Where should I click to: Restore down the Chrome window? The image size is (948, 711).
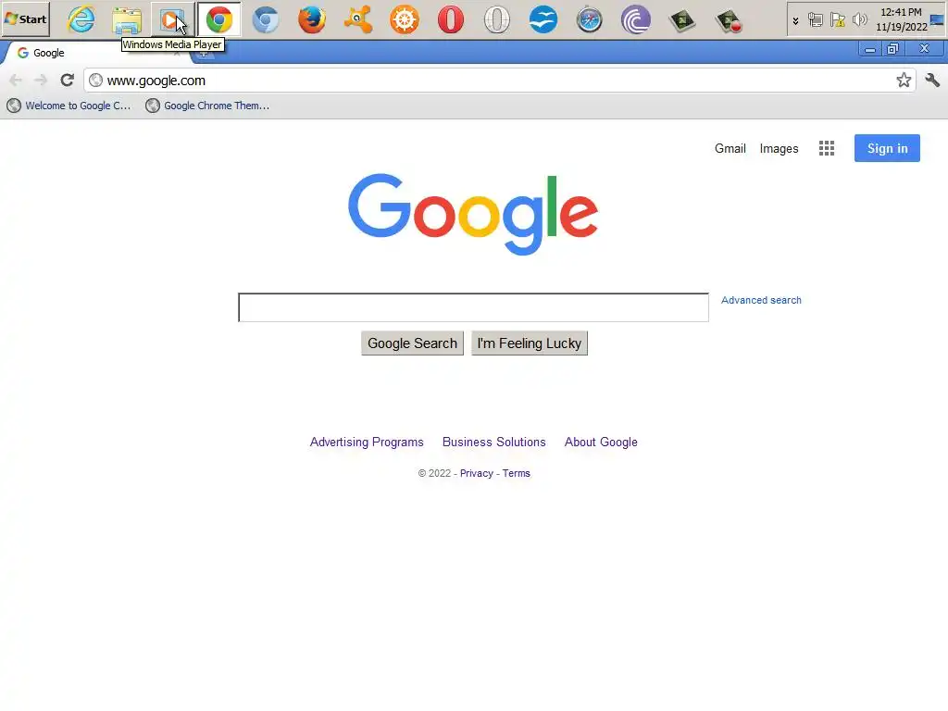[x=893, y=50]
